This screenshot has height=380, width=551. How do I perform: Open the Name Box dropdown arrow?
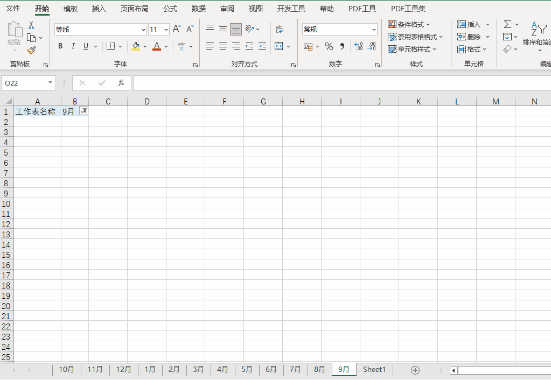pos(50,82)
